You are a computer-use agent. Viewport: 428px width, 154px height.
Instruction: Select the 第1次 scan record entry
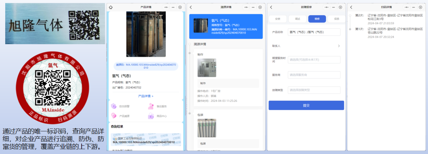click(389, 33)
